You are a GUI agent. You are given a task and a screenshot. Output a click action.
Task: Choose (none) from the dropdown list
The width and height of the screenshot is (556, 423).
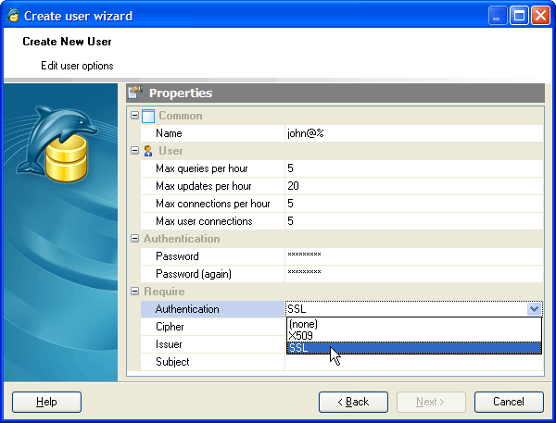point(414,324)
